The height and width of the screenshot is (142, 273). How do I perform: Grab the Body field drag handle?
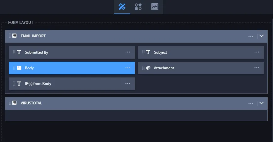click(x=14, y=68)
